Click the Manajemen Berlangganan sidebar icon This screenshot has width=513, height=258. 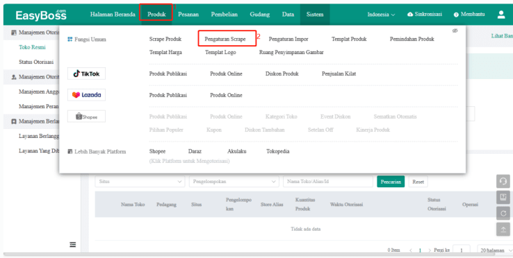14,121
